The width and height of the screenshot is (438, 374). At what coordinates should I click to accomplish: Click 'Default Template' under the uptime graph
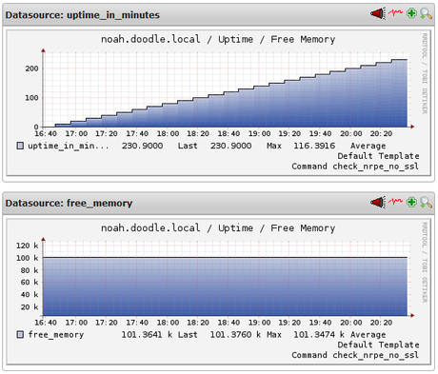pos(378,156)
